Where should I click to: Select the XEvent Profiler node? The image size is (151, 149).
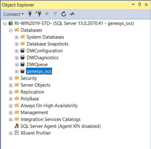(x=36, y=133)
